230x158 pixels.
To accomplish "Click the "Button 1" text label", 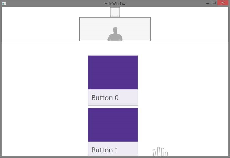I will coord(105,150).
